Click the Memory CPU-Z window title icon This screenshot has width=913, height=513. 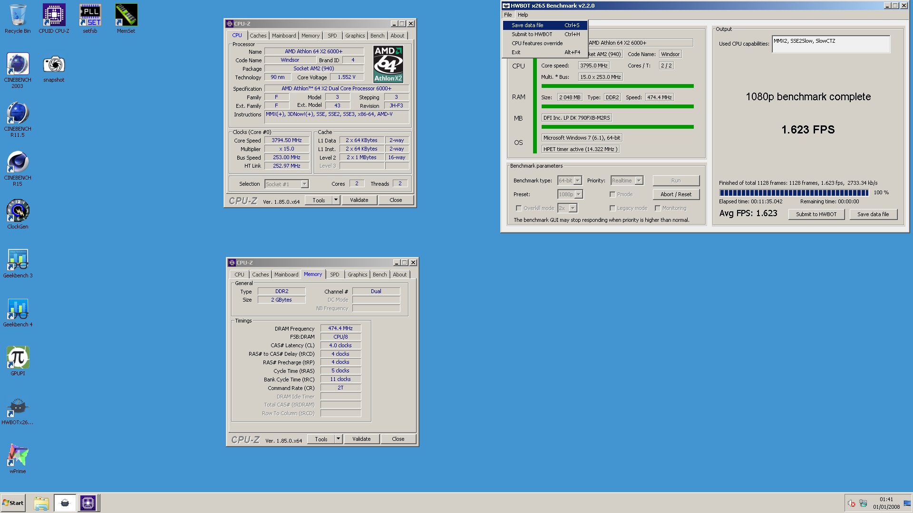pos(232,263)
